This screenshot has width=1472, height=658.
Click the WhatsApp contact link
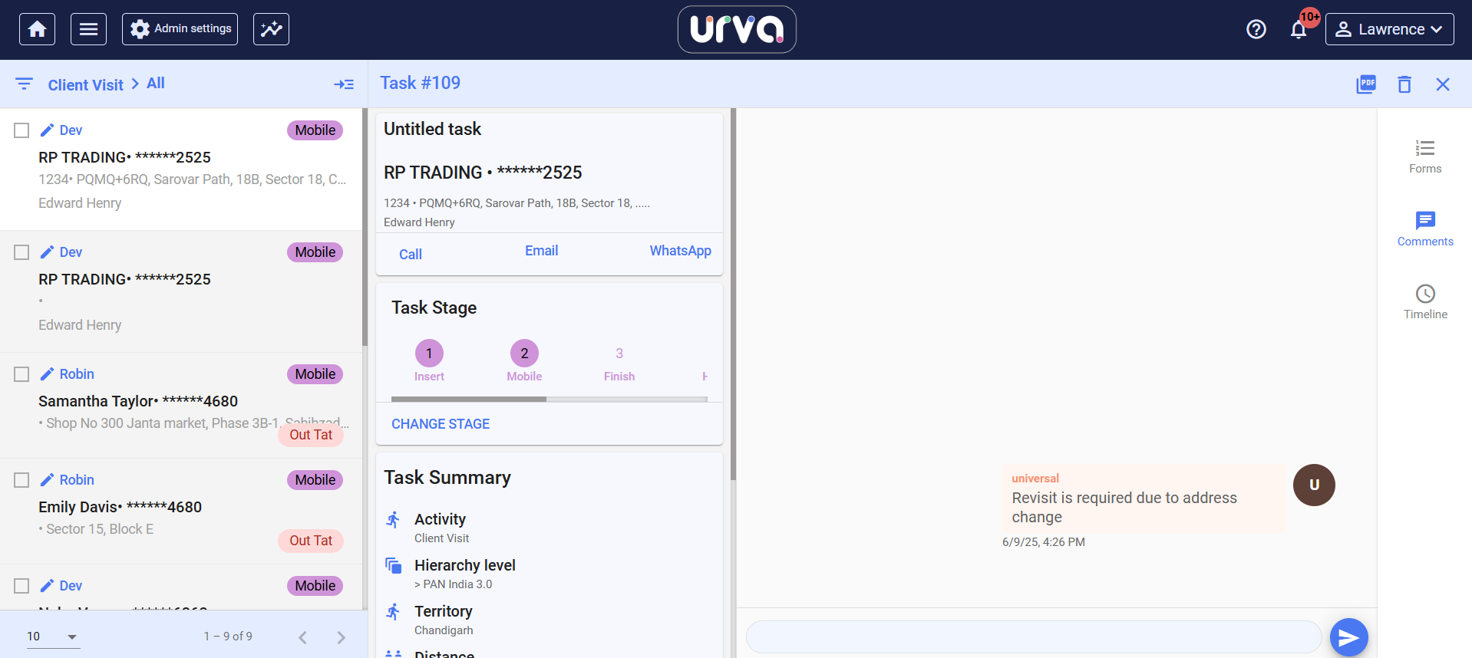coord(680,251)
